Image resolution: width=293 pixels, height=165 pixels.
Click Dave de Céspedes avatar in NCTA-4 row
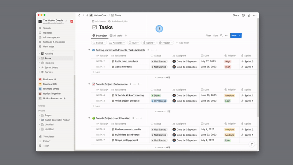174,95
